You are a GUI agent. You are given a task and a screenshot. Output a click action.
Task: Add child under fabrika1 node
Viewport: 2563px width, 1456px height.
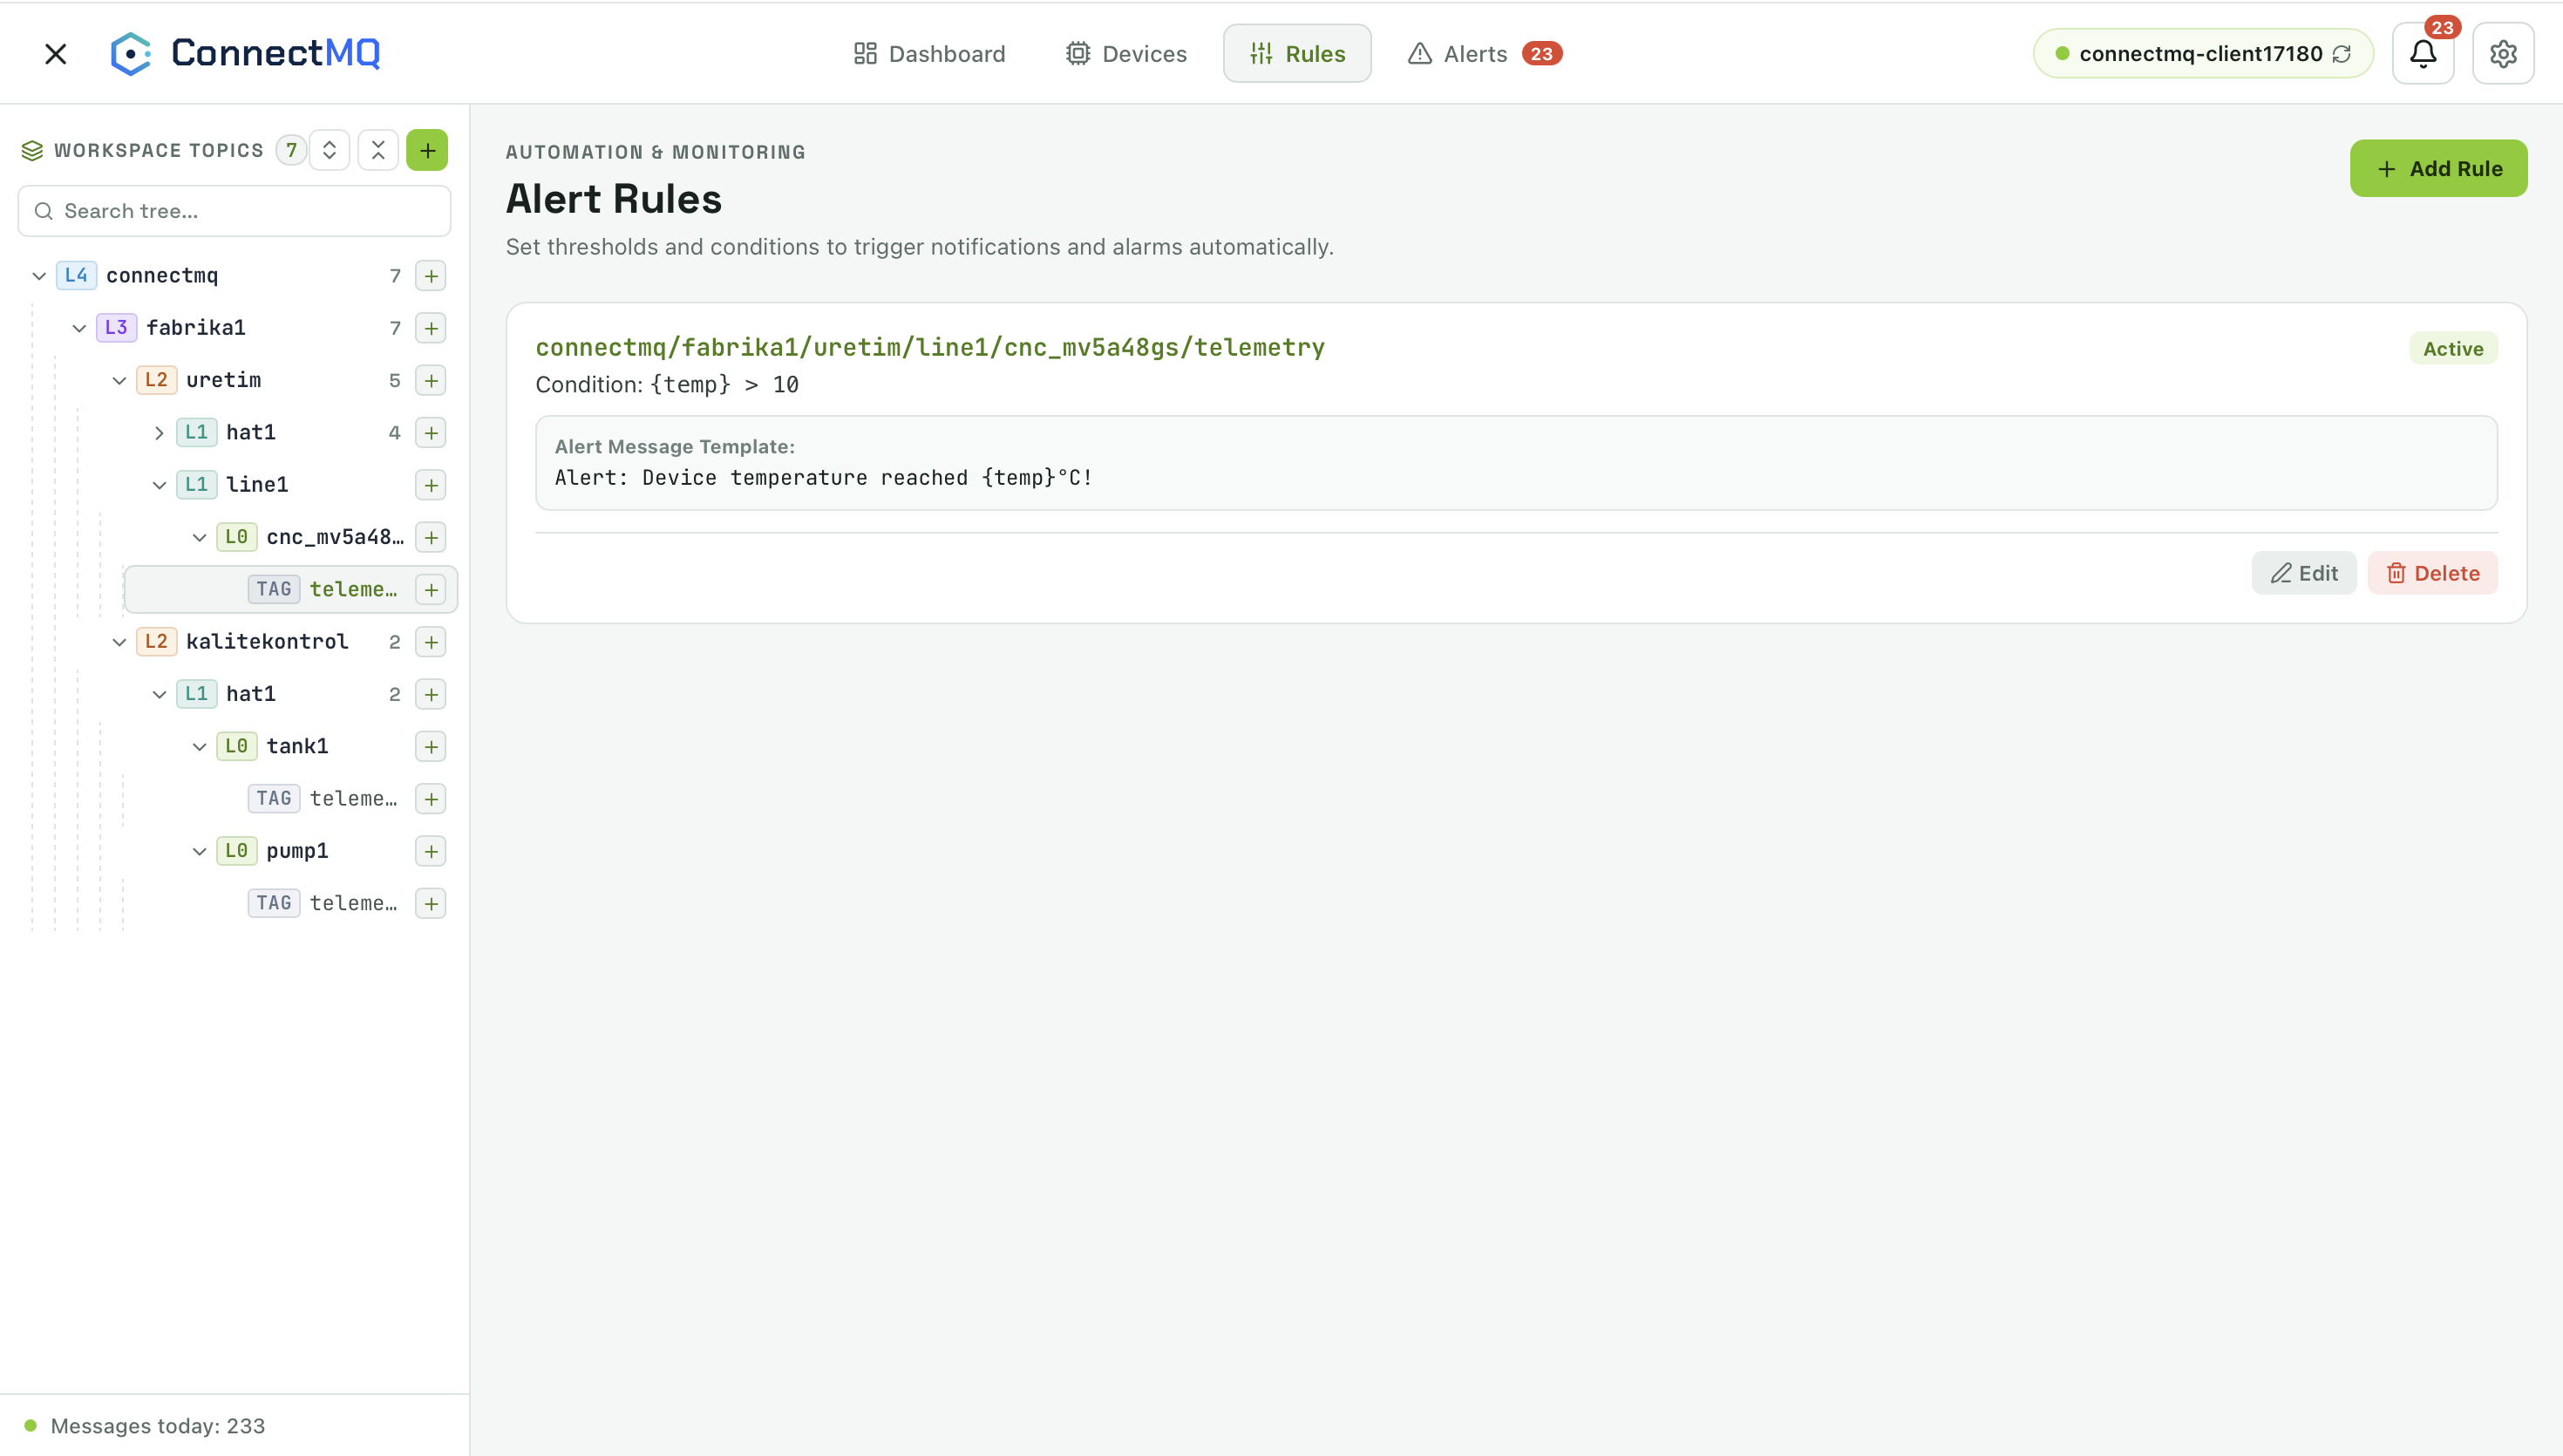[x=431, y=328]
